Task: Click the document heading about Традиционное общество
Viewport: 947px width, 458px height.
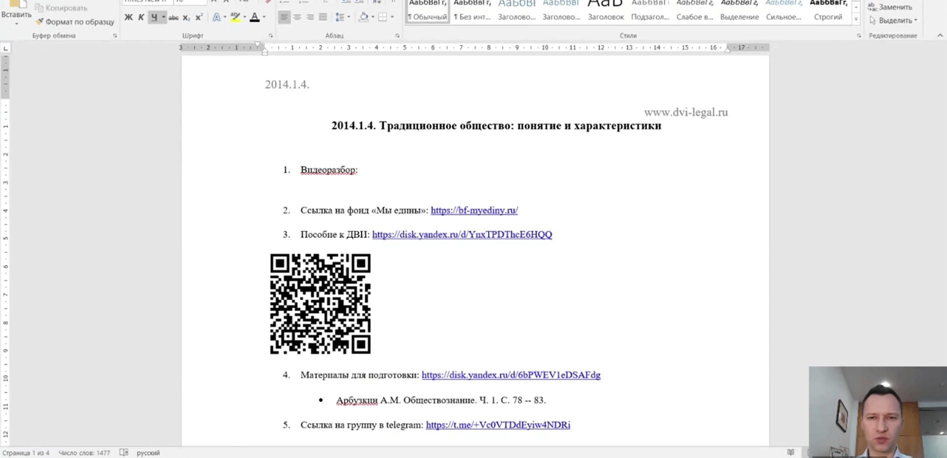Action: click(x=496, y=125)
